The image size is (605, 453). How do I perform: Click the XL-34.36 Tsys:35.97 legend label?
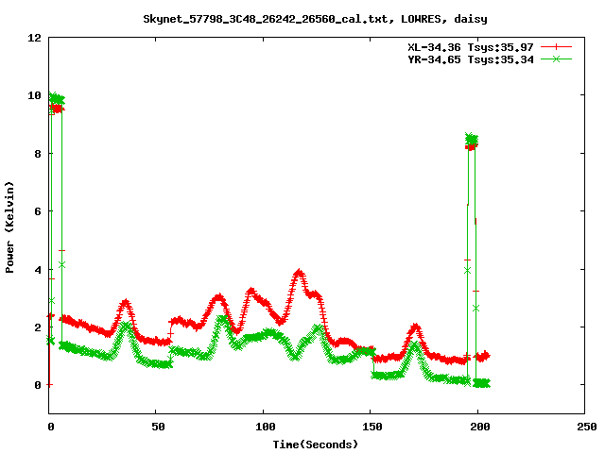point(471,47)
